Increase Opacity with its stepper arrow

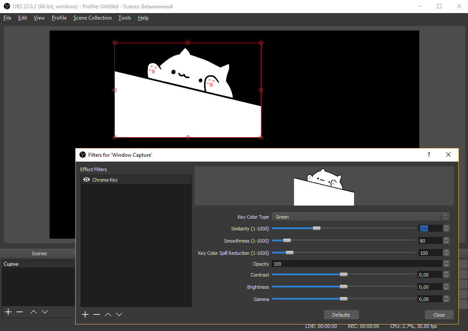click(x=445, y=262)
